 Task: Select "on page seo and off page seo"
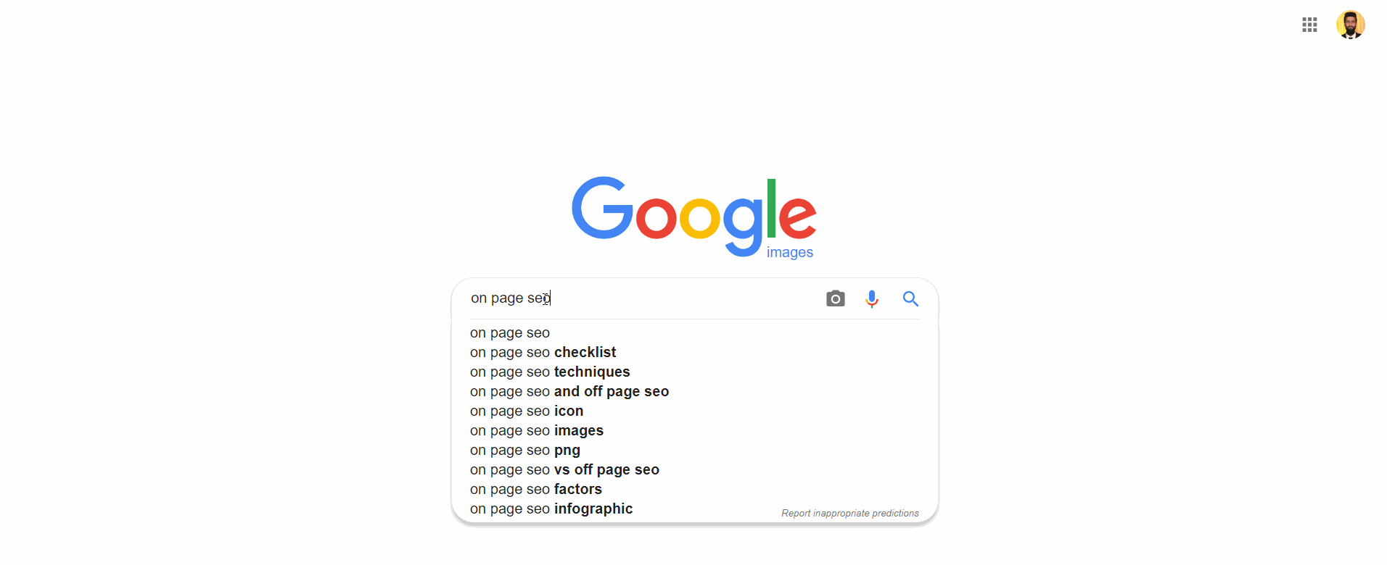pos(569,392)
